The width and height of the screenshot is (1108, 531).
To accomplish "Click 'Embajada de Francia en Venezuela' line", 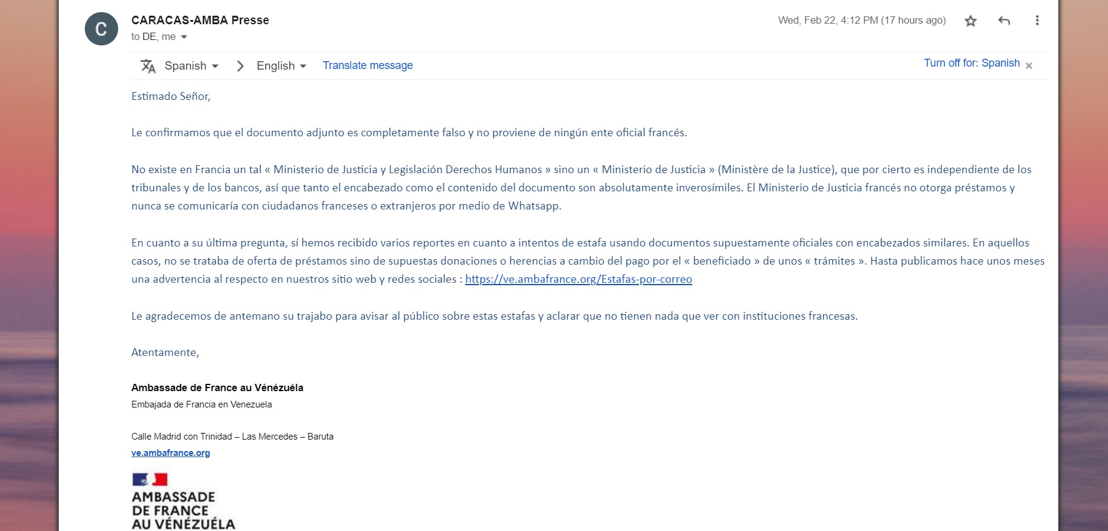I will point(202,404).
